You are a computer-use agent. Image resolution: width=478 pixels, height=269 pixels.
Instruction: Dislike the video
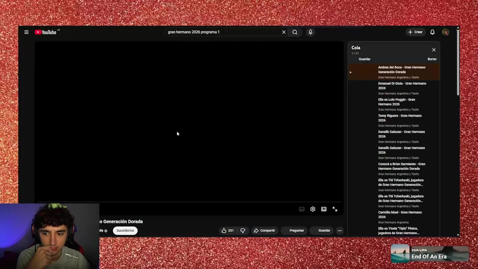(243, 231)
